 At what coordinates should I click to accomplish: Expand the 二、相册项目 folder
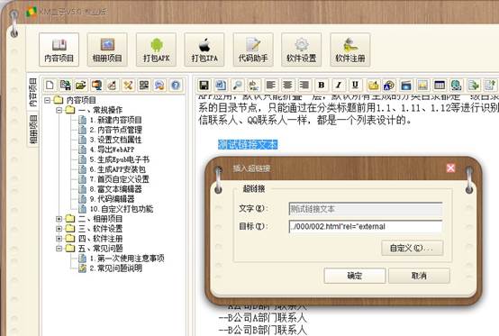(x=59, y=219)
